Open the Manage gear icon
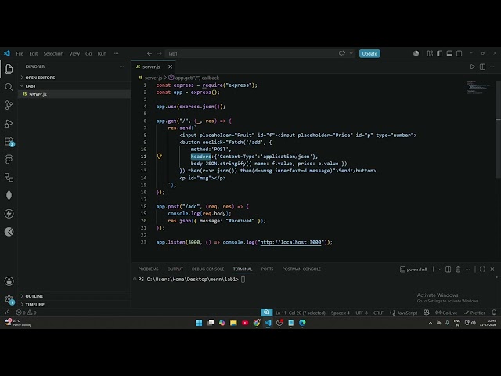 9,299
